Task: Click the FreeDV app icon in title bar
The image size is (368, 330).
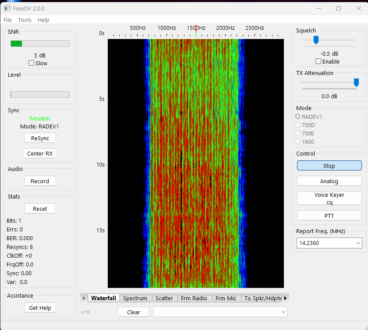Action: pos(7,8)
